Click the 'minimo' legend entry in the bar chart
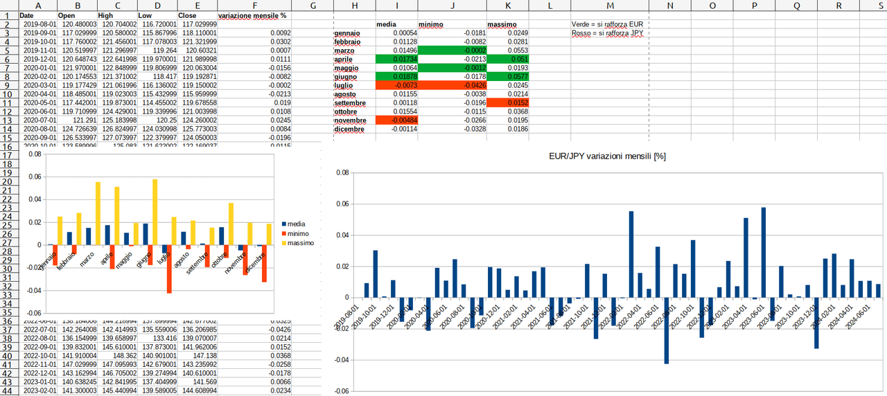 294,234
